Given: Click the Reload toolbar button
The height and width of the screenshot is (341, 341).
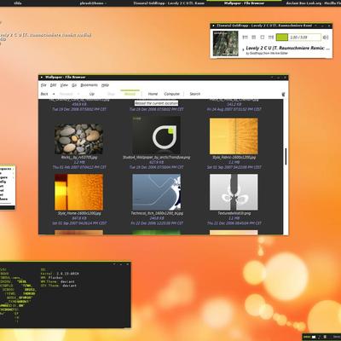Looking at the screenshot, I should pyautogui.click(x=130, y=94).
